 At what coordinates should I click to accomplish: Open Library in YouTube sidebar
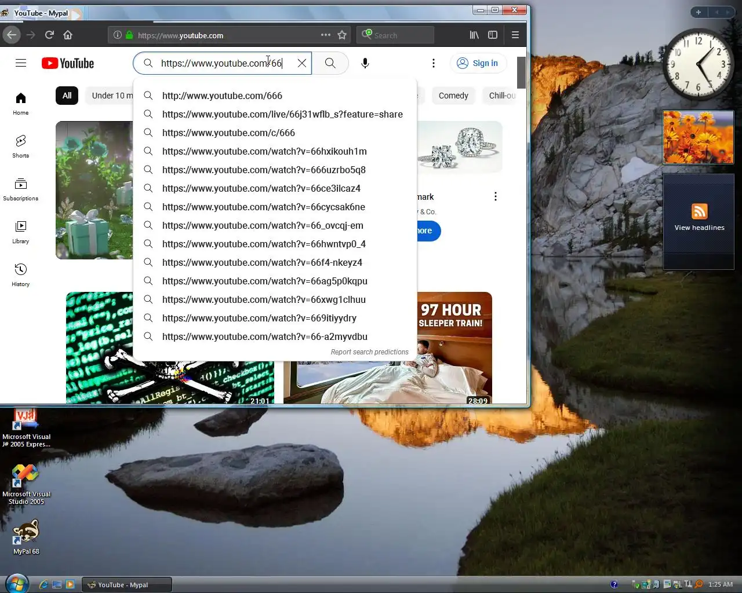tap(21, 232)
